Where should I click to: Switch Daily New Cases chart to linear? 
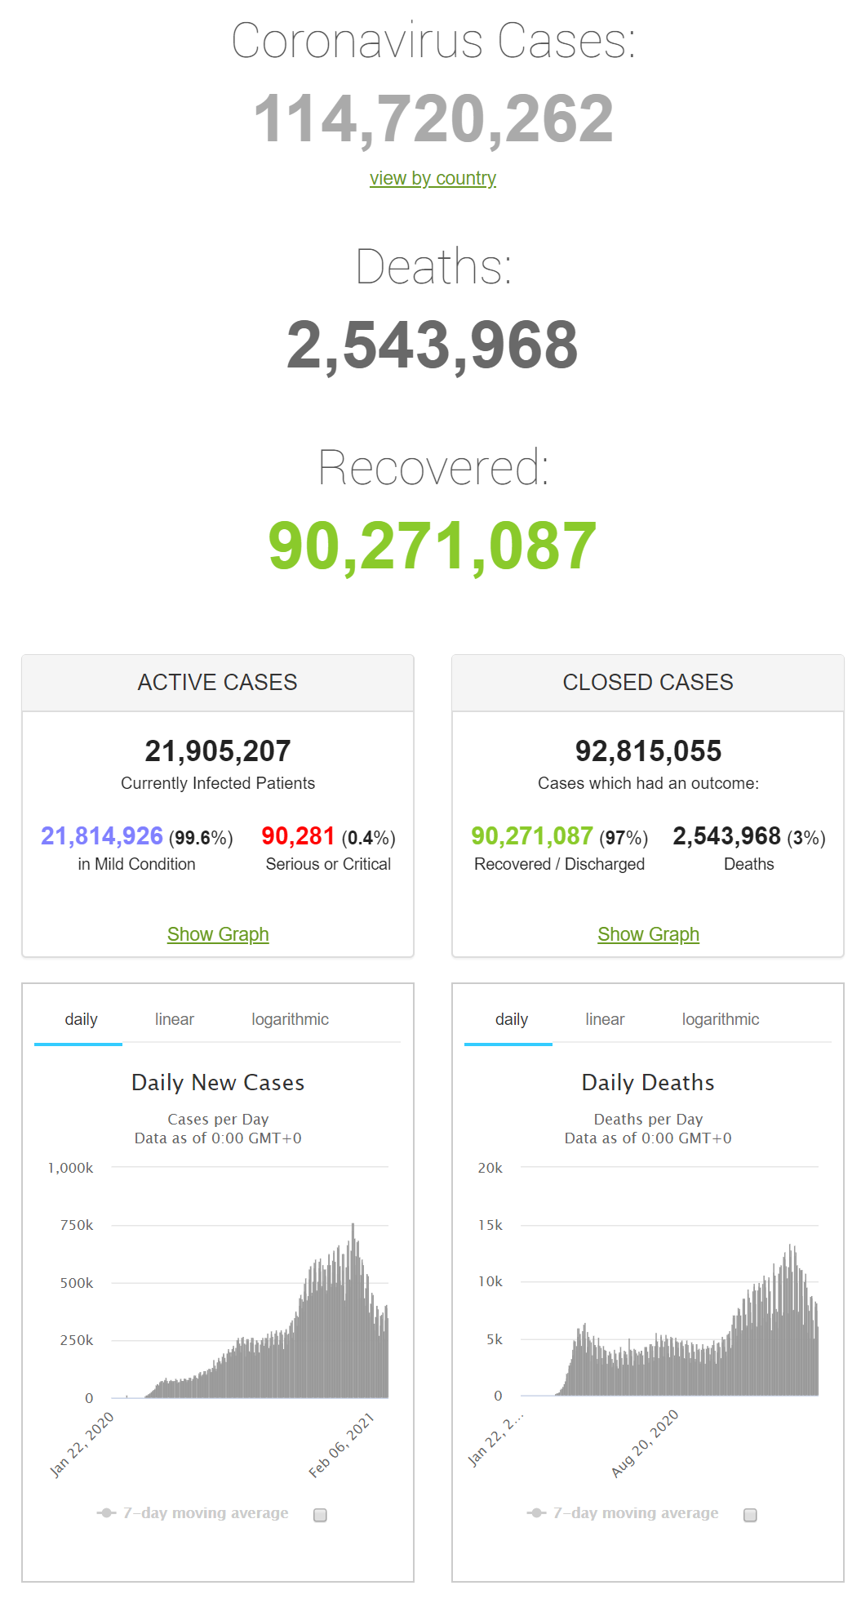point(175,1019)
